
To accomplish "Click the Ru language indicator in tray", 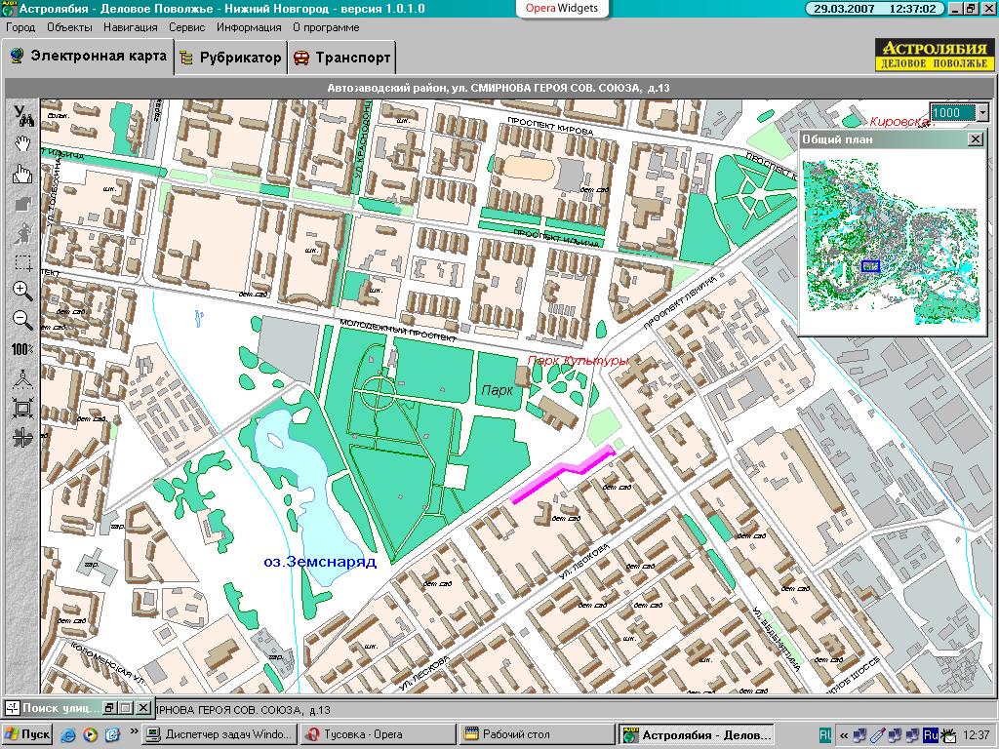I will 931,735.
